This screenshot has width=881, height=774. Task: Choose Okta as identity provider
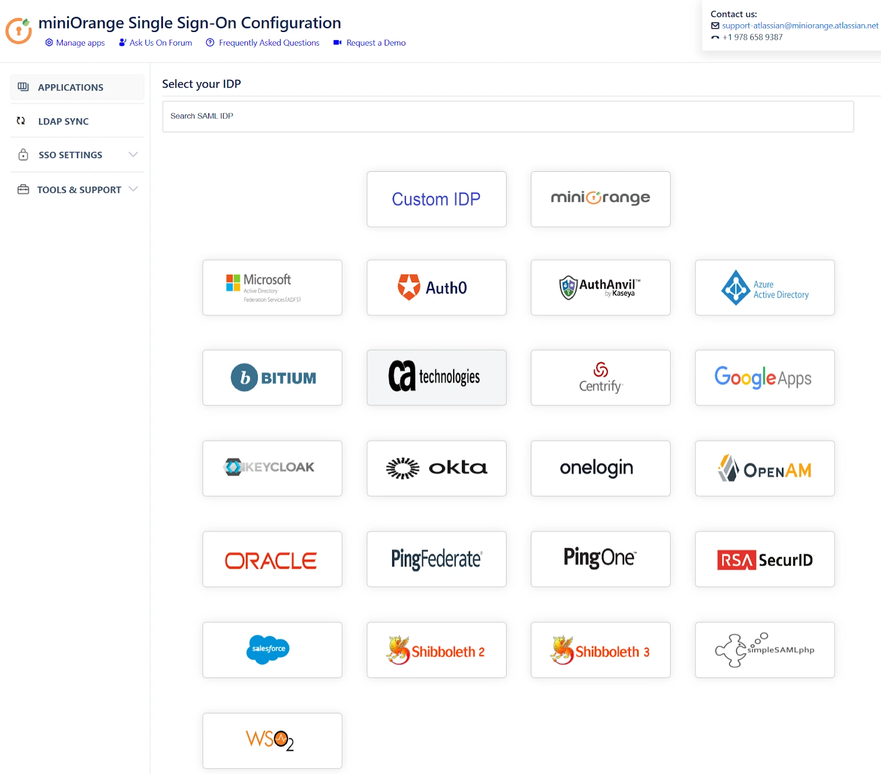point(437,468)
